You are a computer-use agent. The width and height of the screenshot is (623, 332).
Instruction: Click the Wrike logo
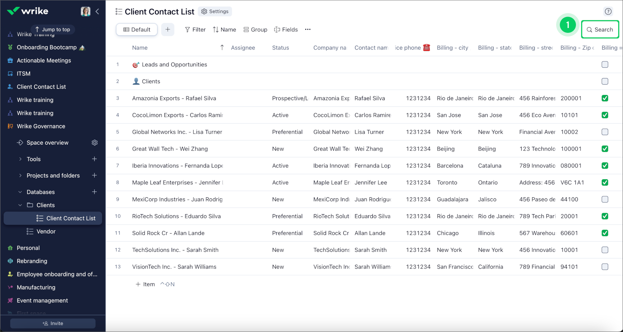[28, 11]
